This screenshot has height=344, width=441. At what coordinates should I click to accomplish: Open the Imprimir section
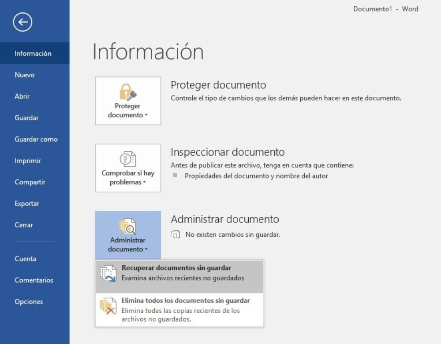coord(27,161)
